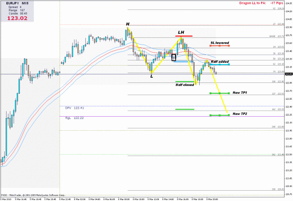
Task: Select the L swing-low label
Action: 151,76
